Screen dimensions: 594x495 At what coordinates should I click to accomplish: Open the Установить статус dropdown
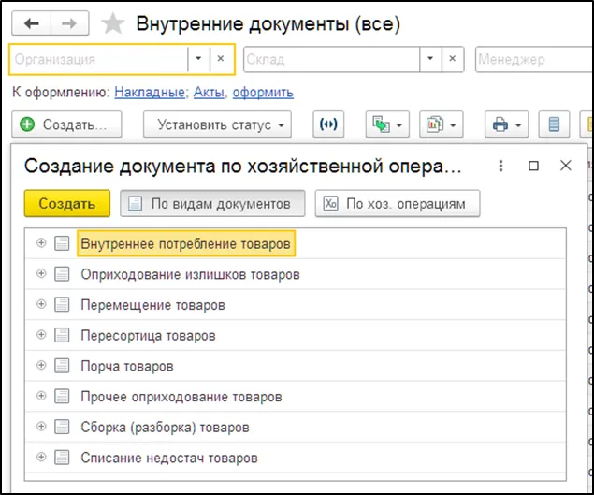217,124
